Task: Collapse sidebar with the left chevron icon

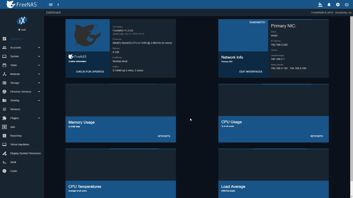Action: click(58, 5)
